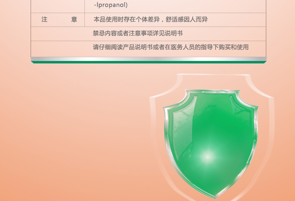Viewport: 295px width, 201px height.
Task: Click the 注 character in label cell
Action: coord(44,19)
